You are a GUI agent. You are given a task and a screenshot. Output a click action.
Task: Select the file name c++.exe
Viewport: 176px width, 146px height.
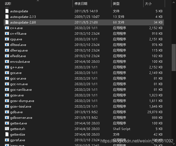(x=16, y=28)
